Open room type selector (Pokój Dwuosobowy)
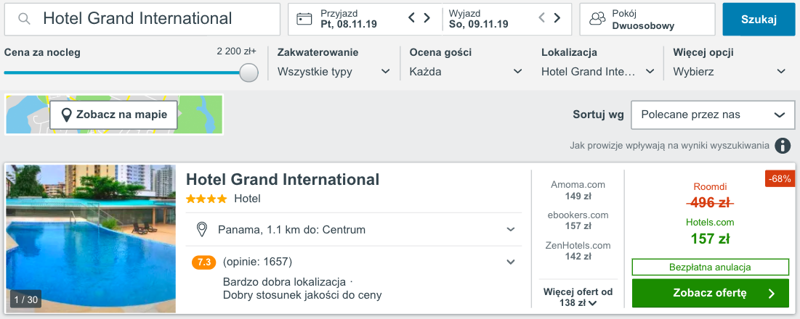Image resolution: width=800 pixels, height=319 pixels. tap(647, 20)
